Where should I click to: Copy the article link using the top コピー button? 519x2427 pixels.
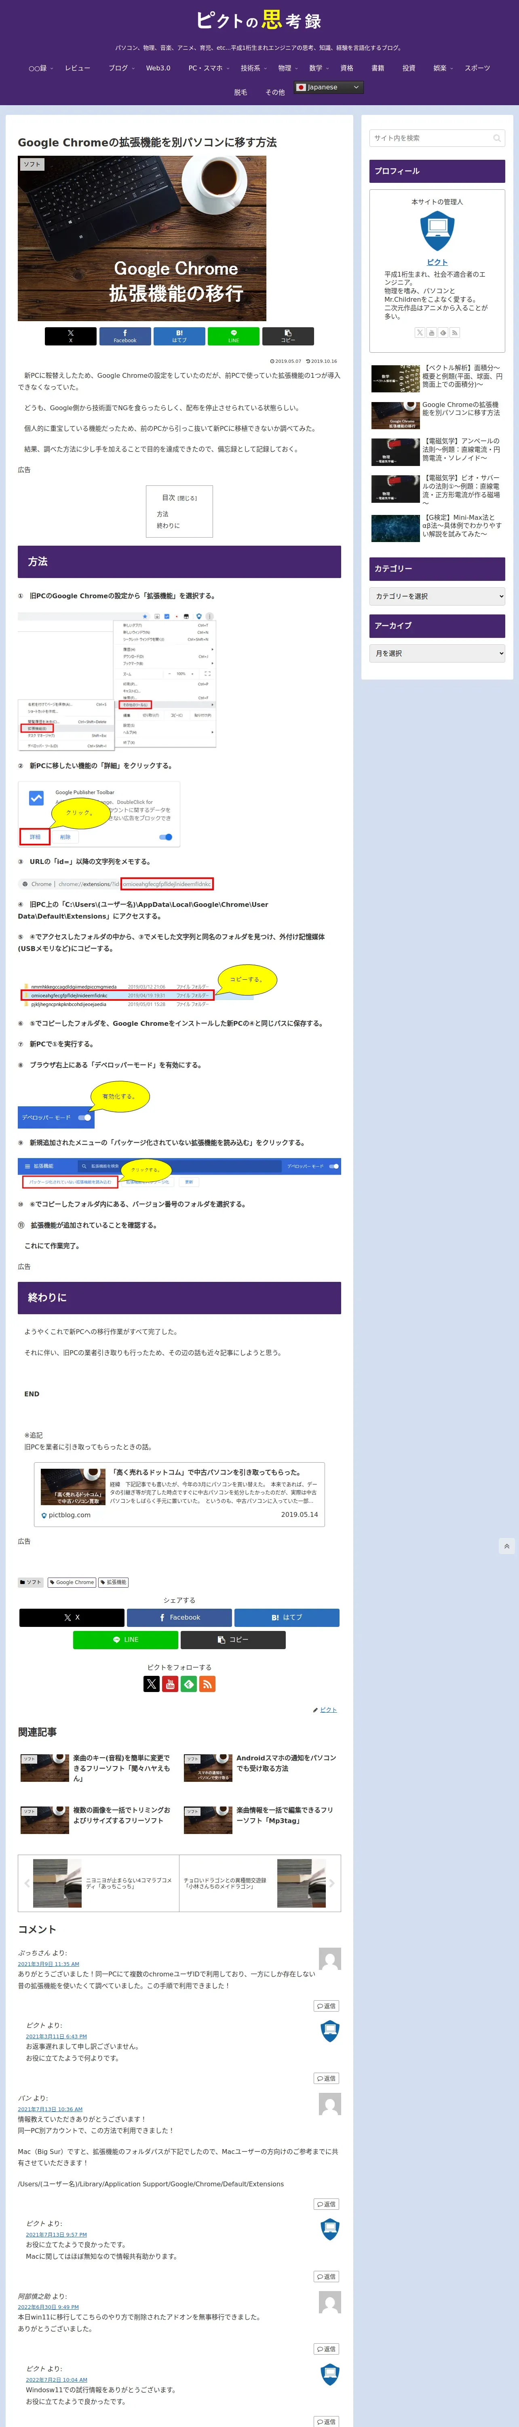(x=287, y=337)
